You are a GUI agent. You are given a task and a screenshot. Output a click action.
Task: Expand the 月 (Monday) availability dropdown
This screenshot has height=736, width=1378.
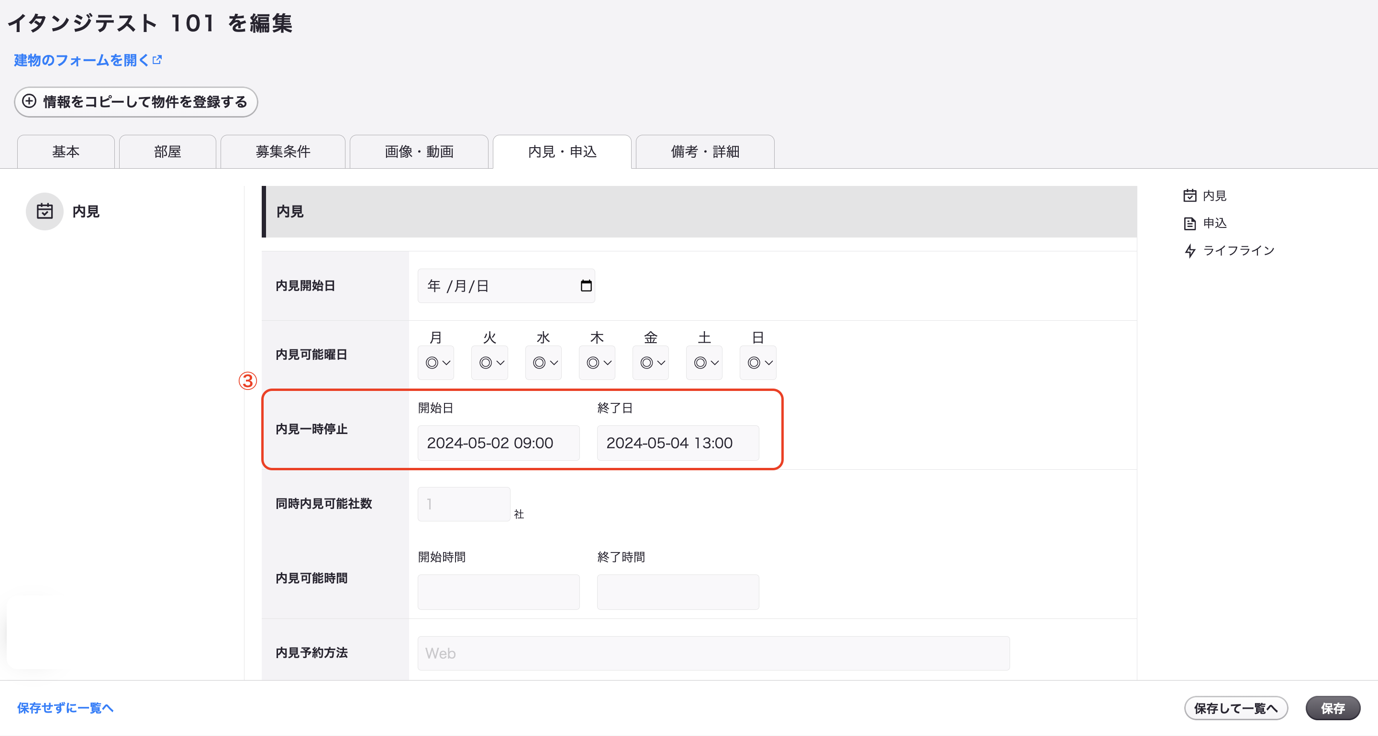436,363
